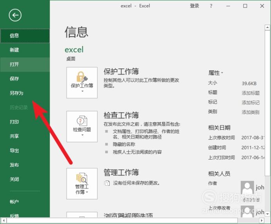Click the file location text 桌面
This screenshot has width=271, height=224.
(x=71, y=59)
